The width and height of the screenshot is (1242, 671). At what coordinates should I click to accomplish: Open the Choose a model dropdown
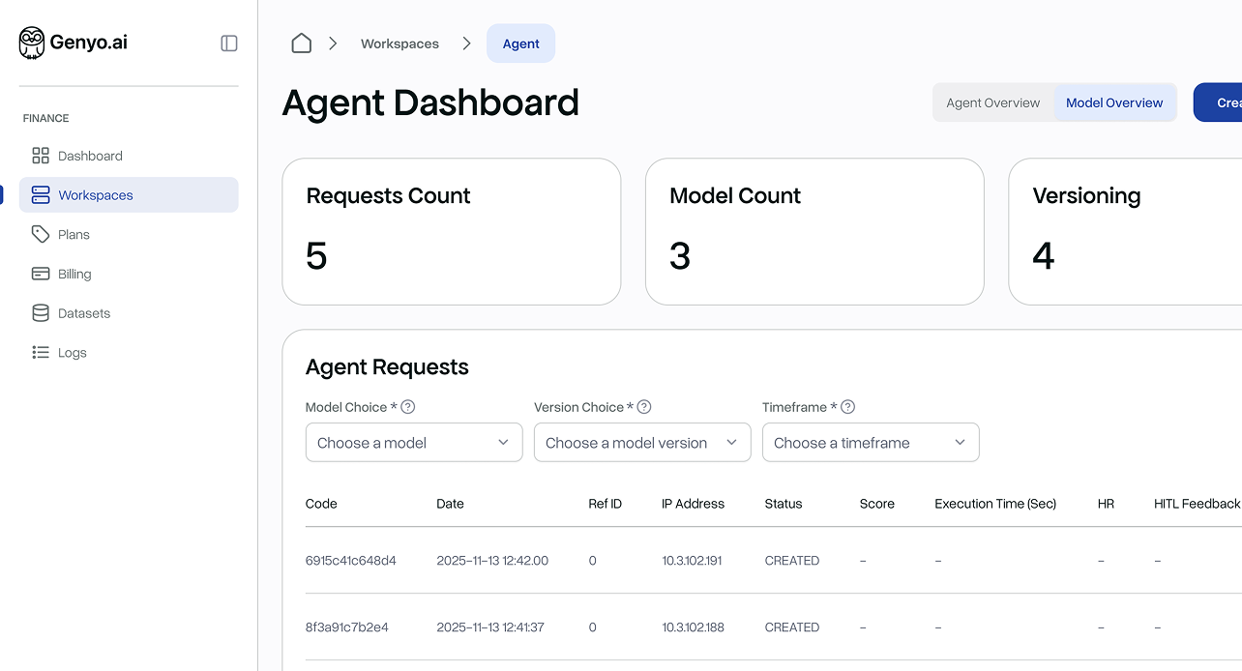click(x=414, y=443)
